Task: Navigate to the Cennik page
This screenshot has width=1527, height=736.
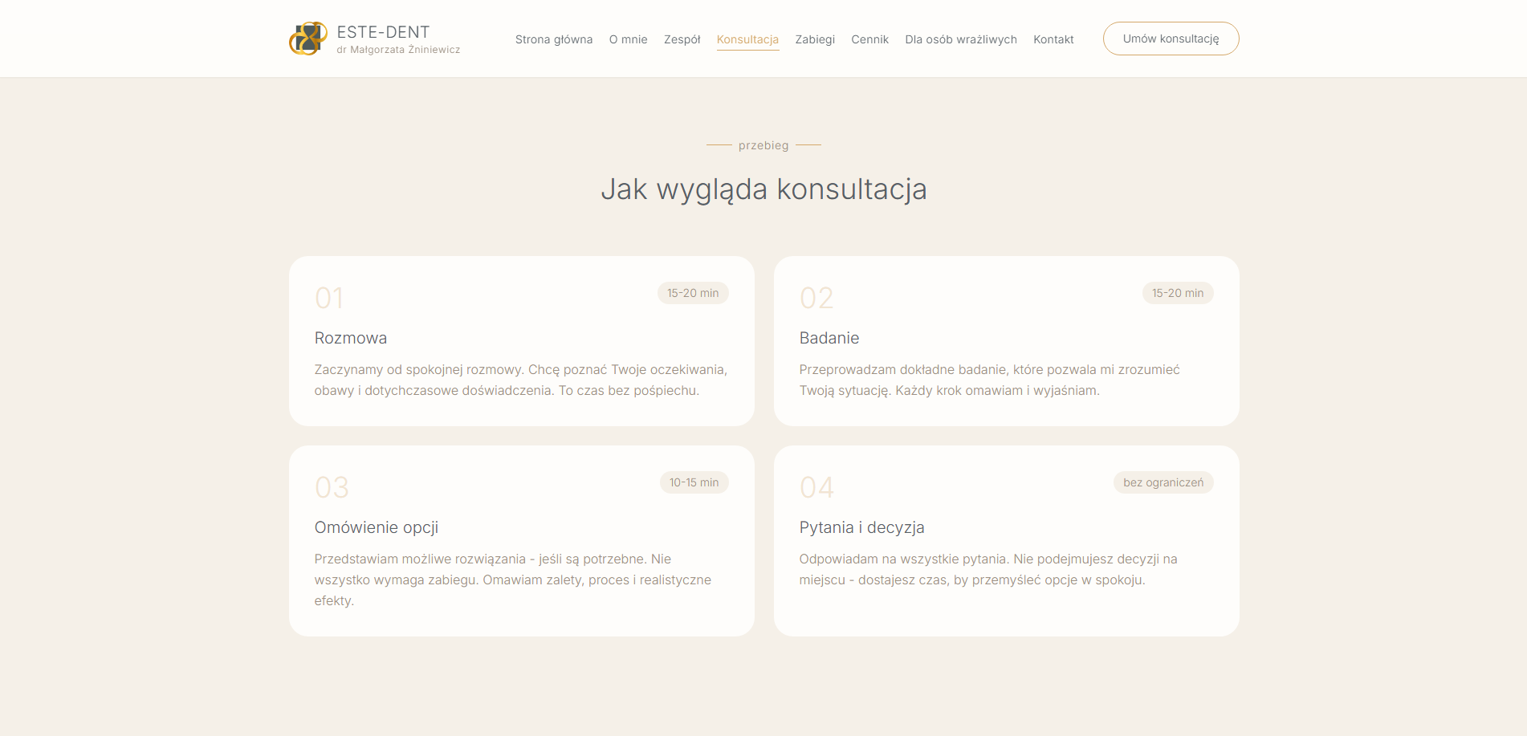Action: point(870,39)
